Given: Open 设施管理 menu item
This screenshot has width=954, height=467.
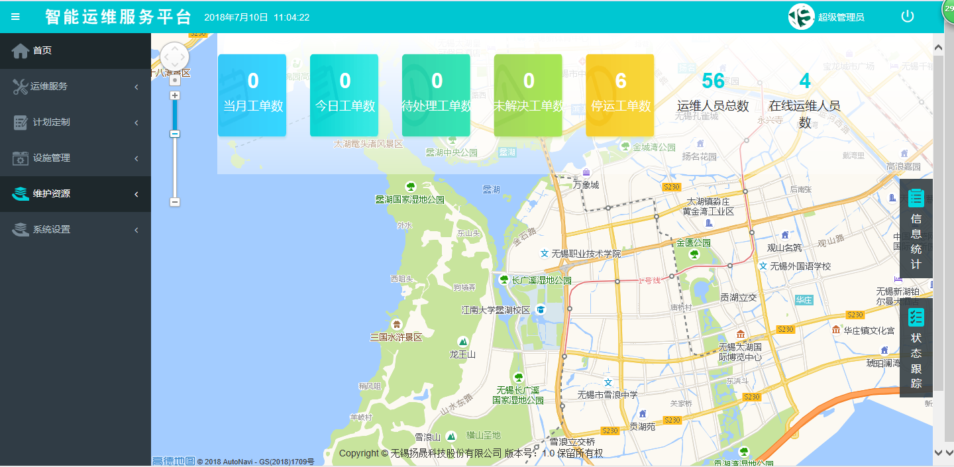Looking at the screenshot, I should click(x=76, y=158).
